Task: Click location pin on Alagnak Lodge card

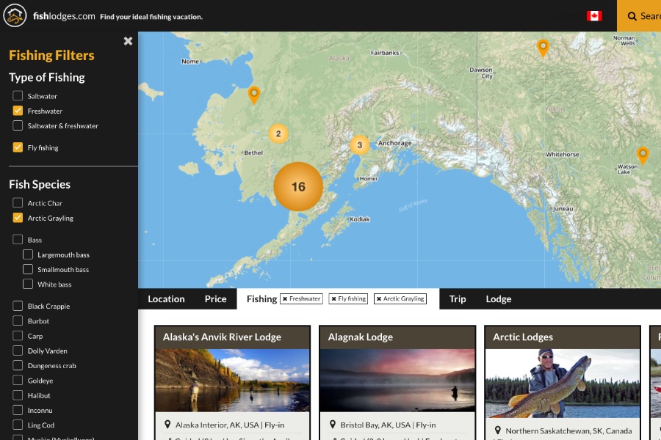Action: click(333, 425)
